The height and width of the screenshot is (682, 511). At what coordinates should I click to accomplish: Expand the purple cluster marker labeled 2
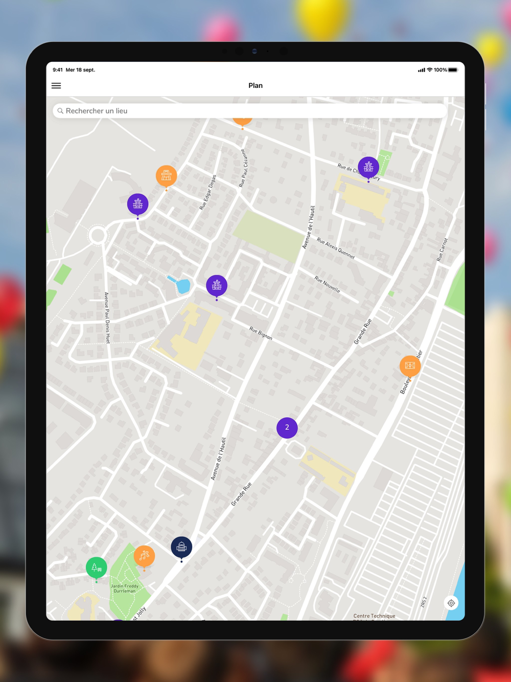pos(287,427)
